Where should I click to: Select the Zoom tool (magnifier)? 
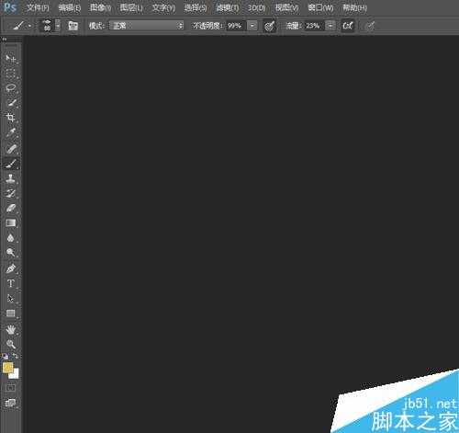(x=10, y=344)
